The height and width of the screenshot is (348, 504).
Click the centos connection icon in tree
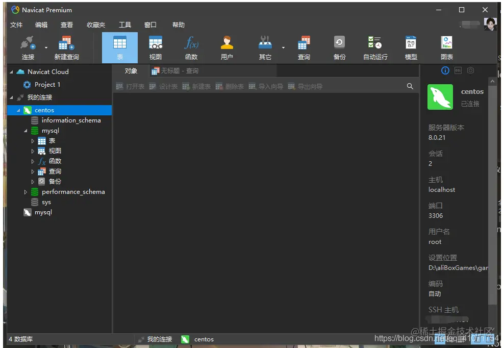[x=28, y=110]
